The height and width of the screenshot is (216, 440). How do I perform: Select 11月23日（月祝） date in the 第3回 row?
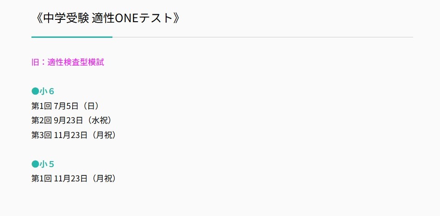[85, 135]
